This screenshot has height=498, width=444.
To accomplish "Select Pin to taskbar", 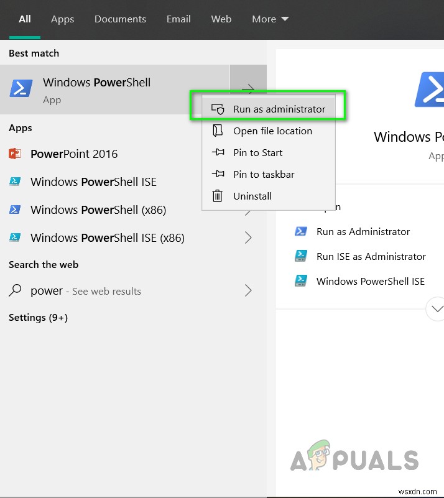I will click(x=269, y=174).
